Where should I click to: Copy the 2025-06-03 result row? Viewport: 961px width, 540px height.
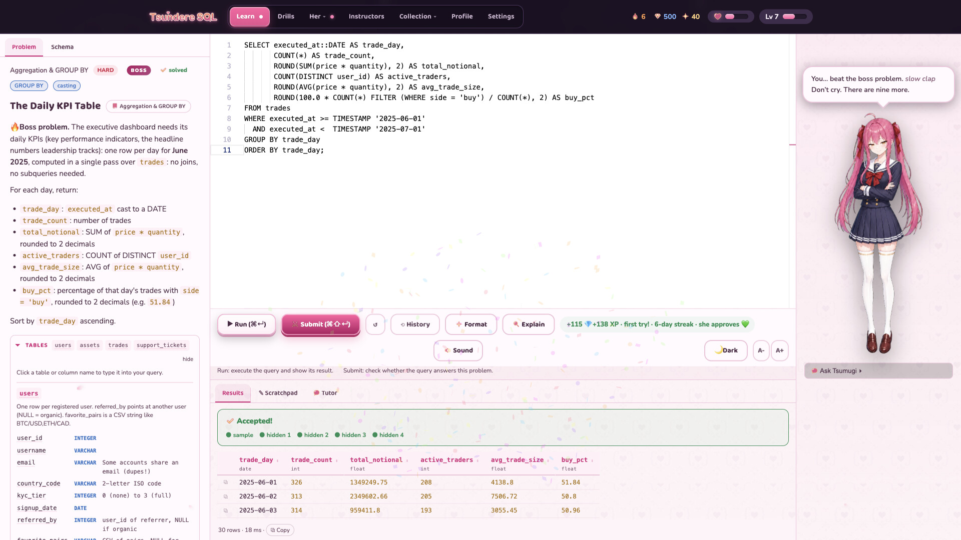[226, 510]
